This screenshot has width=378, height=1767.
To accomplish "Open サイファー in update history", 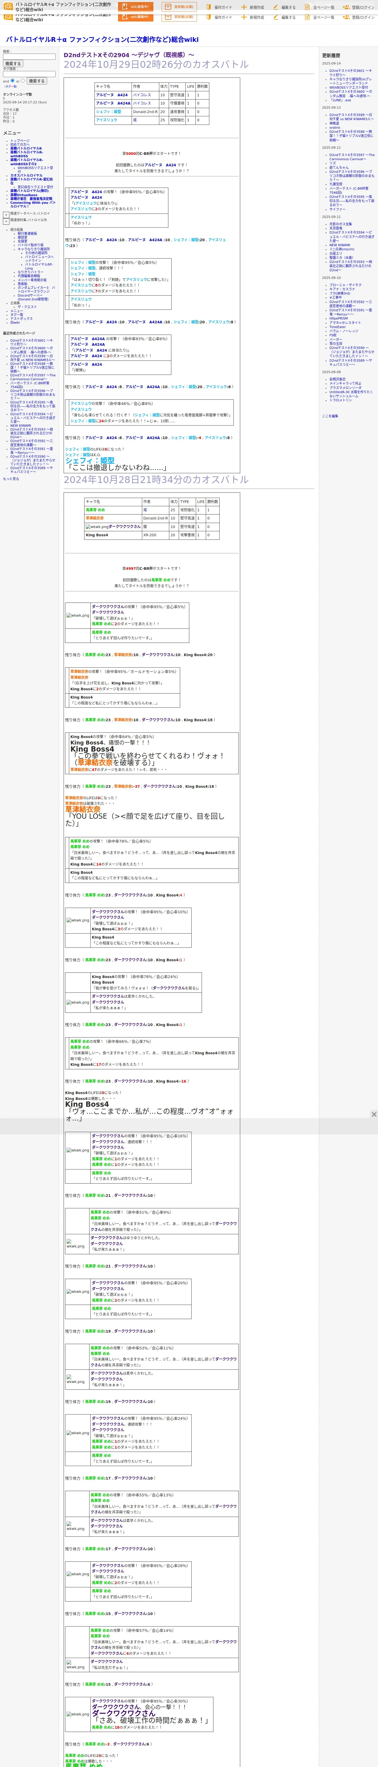I will (338, 209).
